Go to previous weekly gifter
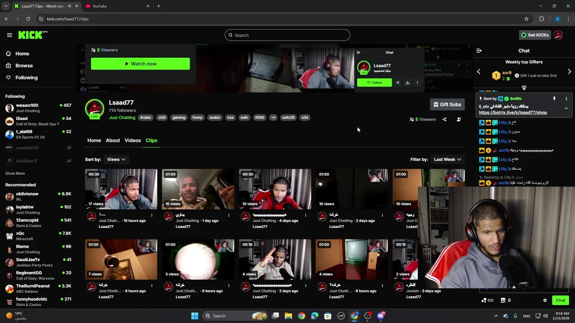Viewport: 575px width, 323px height. point(478,72)
